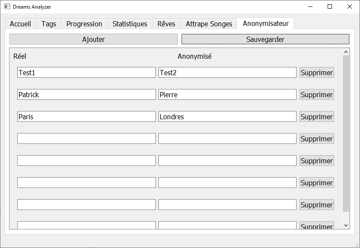Open the Progression tab
The height and width of the screenshot is (248, 360).
[84, 24]
